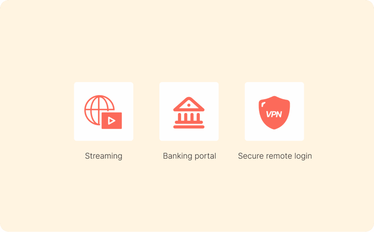Click the pillars of the bank icon
This screenshot has width=374, height=232.
tap(189, 117)
